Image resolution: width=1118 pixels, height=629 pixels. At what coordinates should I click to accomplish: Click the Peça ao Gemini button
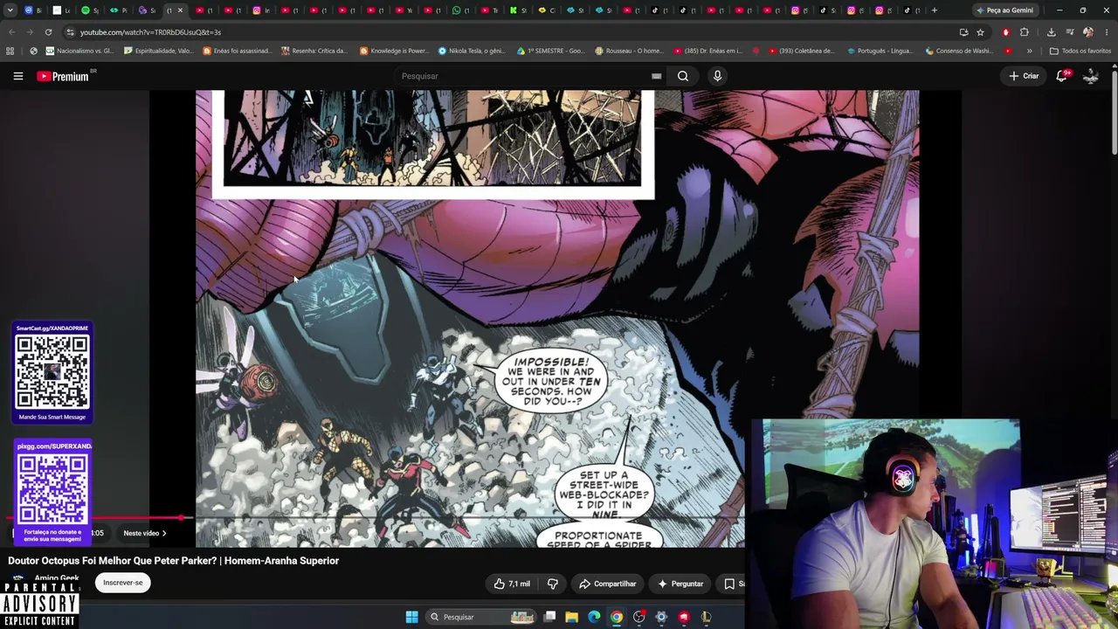coord(1004,10)
